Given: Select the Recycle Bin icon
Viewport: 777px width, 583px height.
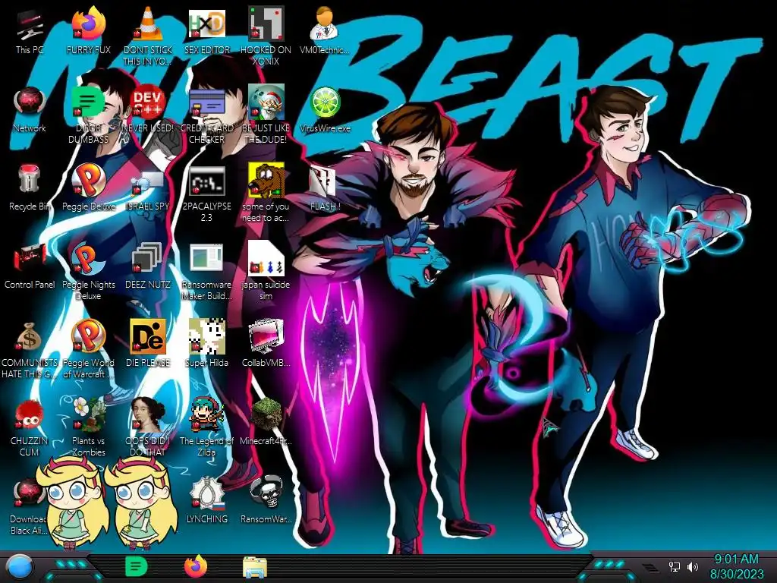Looking at the screenshot, I should (30, 179).
